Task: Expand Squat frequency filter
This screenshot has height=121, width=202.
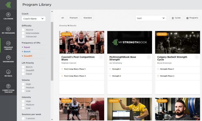Action: 26,47
